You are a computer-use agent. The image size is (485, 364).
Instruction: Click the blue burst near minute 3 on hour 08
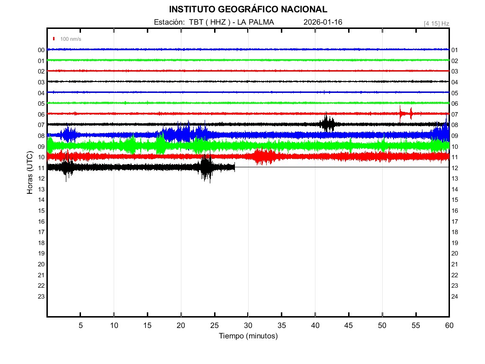pyautogui.click(x=69, y=135)
